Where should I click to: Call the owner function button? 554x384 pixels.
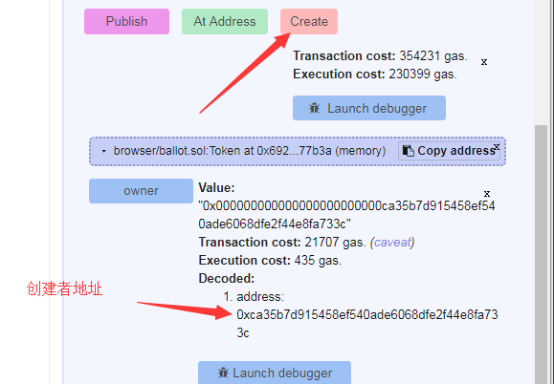tap(141, 191)
